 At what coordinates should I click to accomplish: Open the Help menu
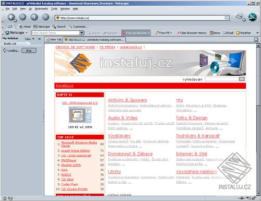coord(75,9)
